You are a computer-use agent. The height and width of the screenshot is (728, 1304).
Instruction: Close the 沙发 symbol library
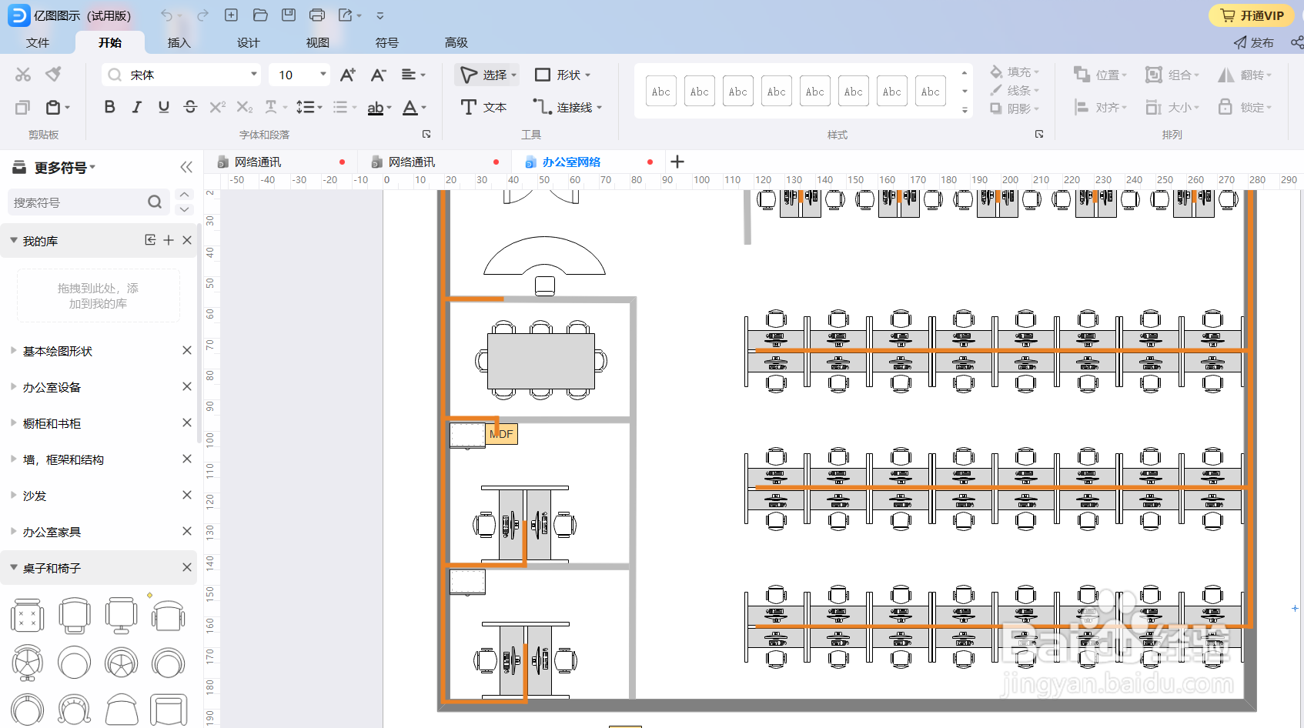(187, 495)
